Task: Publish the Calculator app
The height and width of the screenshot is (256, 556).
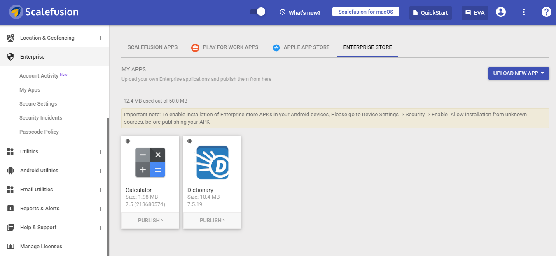Action: click(150, 221)
